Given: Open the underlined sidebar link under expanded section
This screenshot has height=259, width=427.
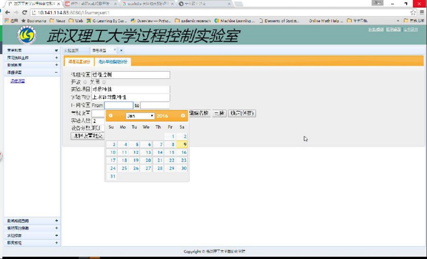Looking at the screenshot, I should click(x=17, y=81).
